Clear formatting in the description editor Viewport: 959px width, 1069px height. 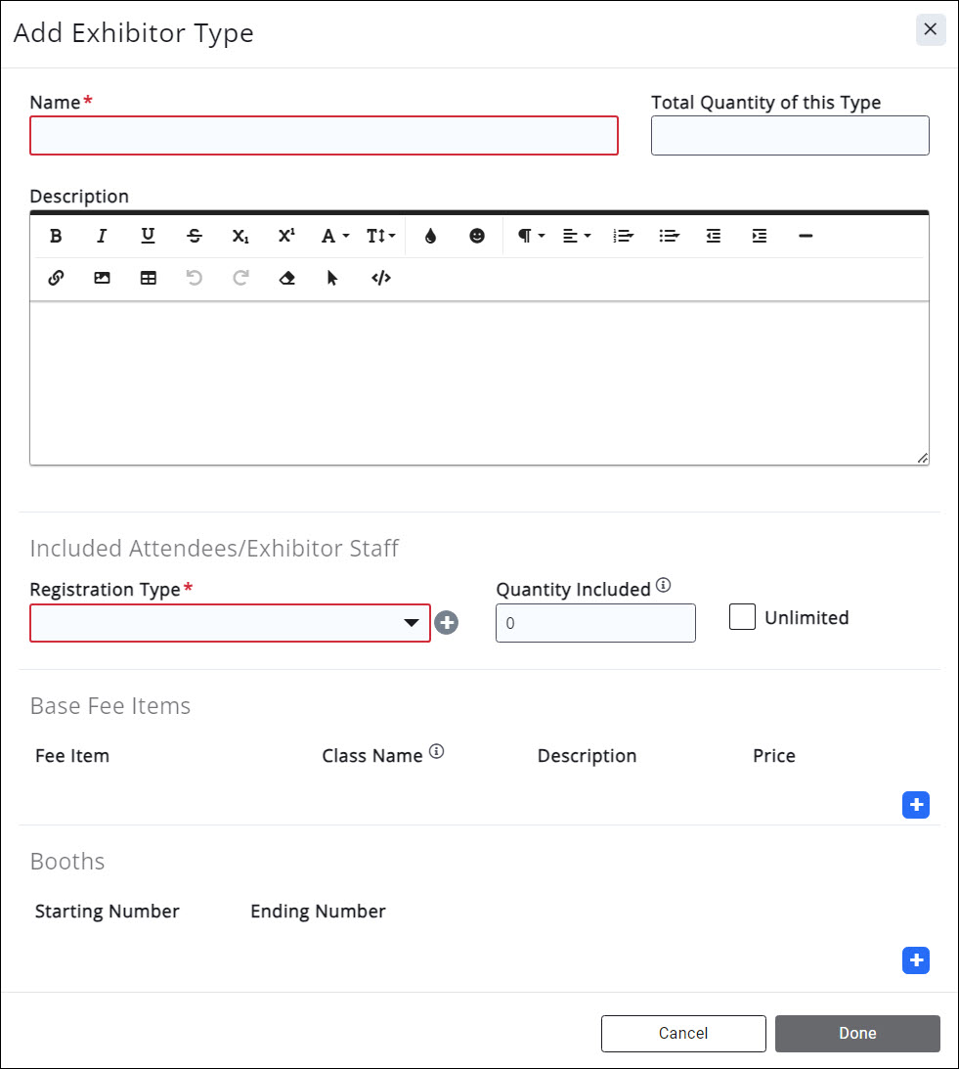285,278
